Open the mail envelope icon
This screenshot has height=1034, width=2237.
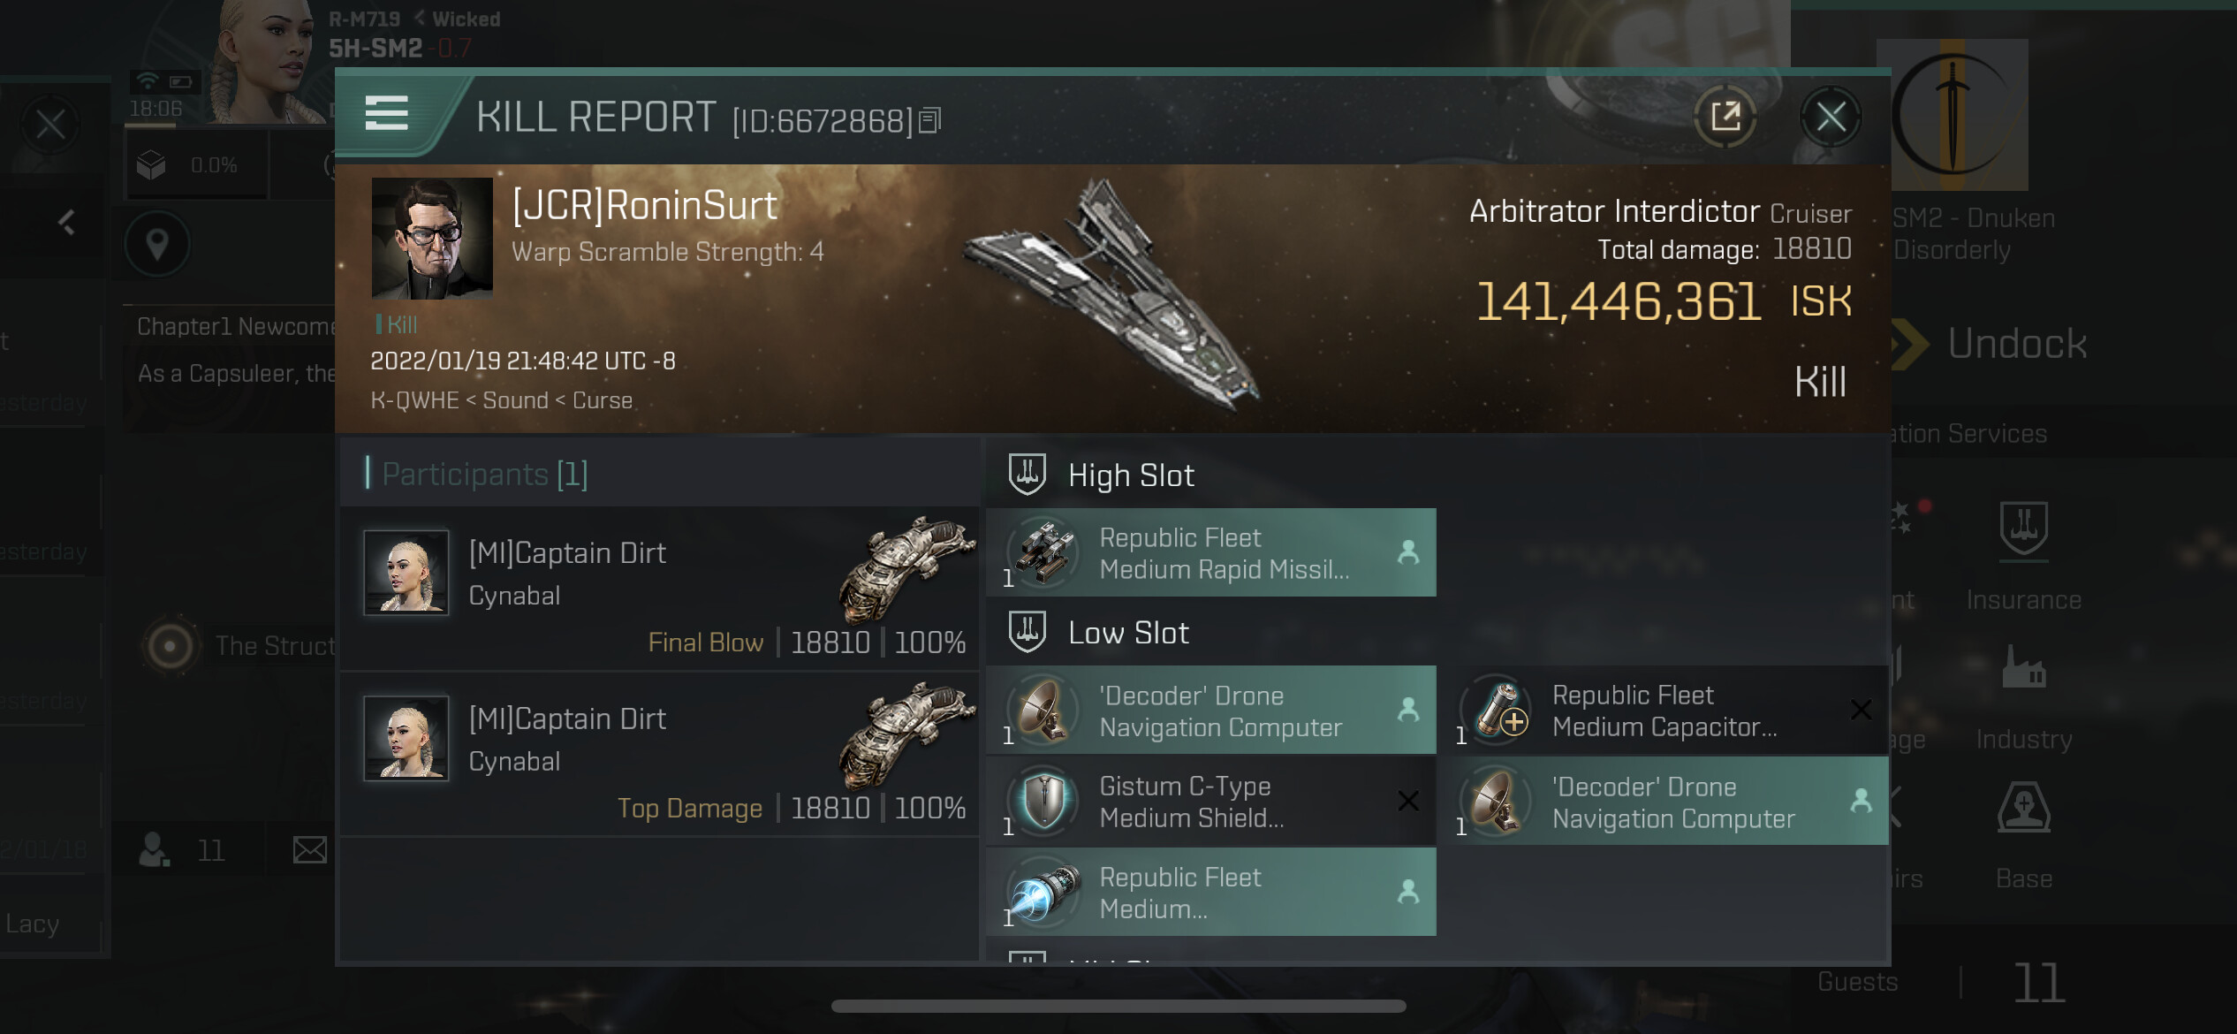309,850
